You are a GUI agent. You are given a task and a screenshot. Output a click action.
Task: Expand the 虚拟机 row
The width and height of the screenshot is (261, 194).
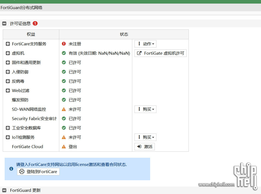point(8,53)
